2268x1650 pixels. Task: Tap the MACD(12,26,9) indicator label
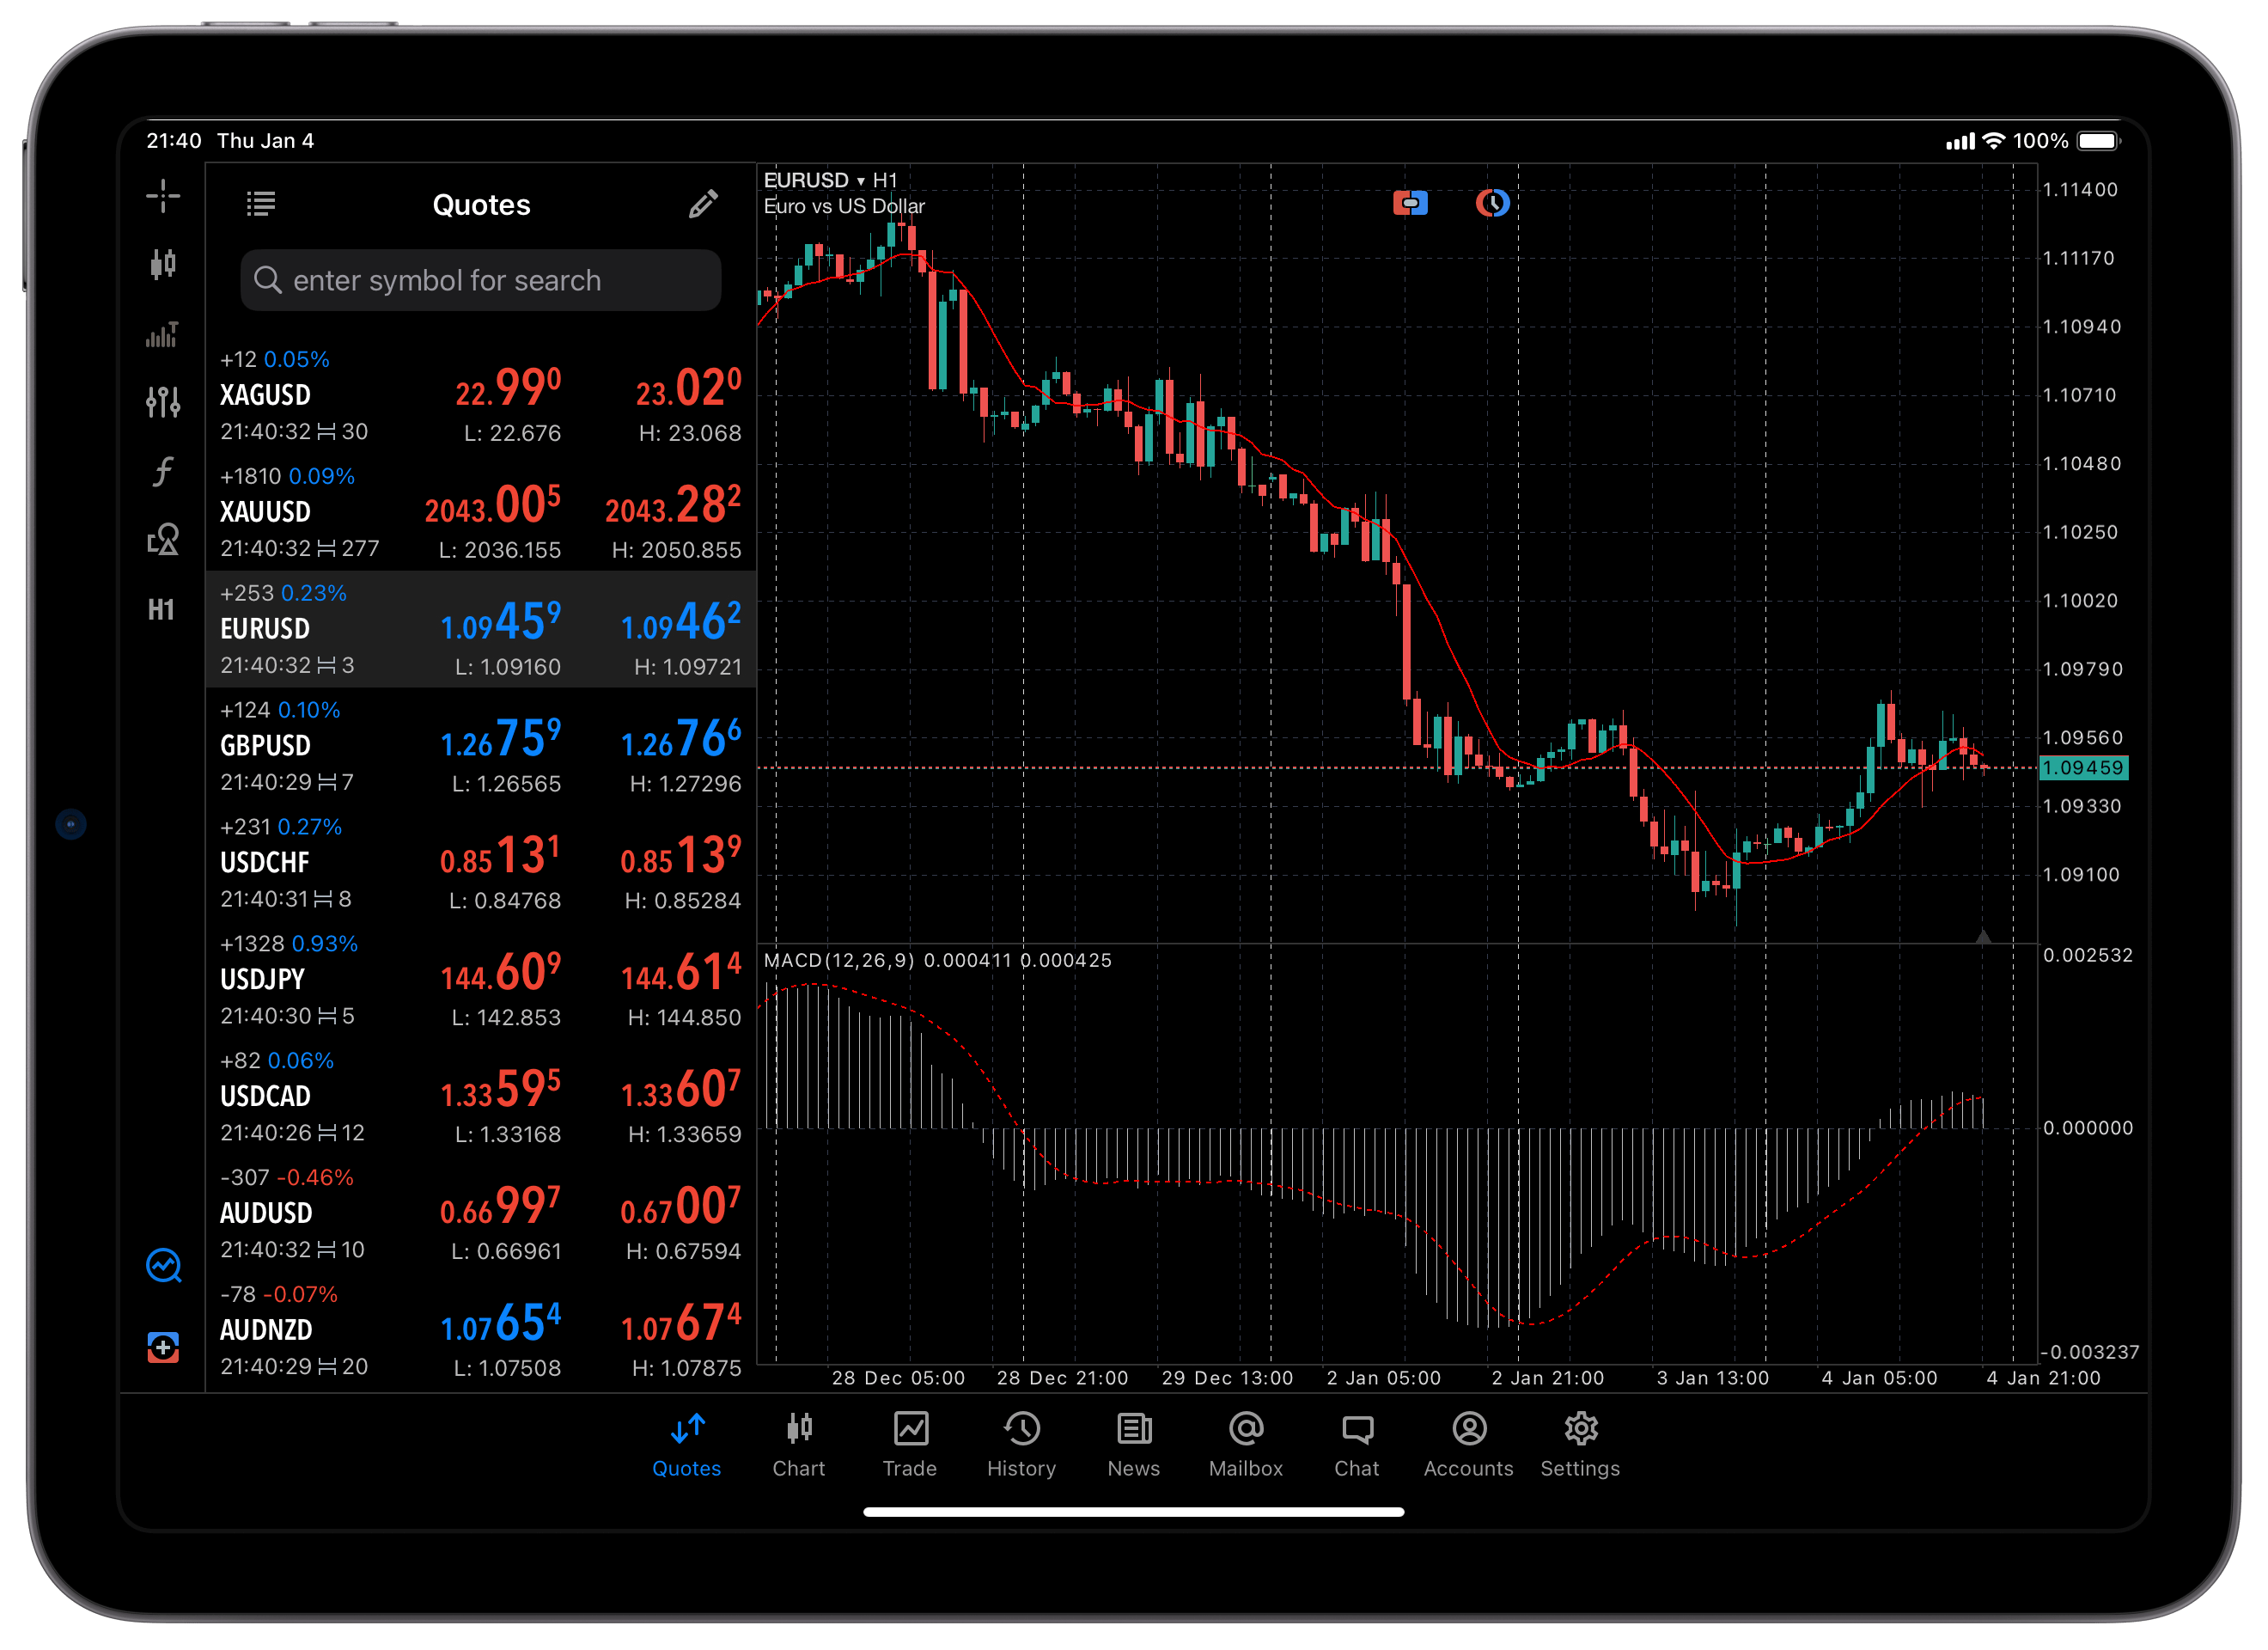(x=839, y=961)
